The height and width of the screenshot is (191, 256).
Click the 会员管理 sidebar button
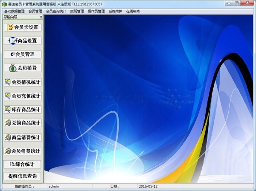pos(23,54)
